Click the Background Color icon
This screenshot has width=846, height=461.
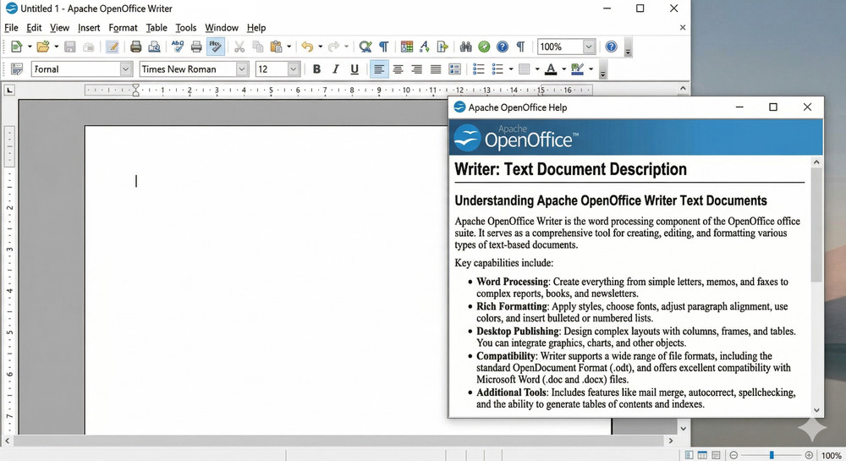pyautogui.click(x=524, y=69)
